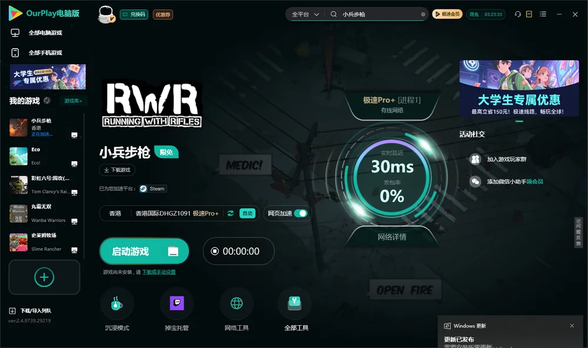Open the network tools globe icon
Image resolution: width=588 pixels, height=348 pixels.
point(236,303)
